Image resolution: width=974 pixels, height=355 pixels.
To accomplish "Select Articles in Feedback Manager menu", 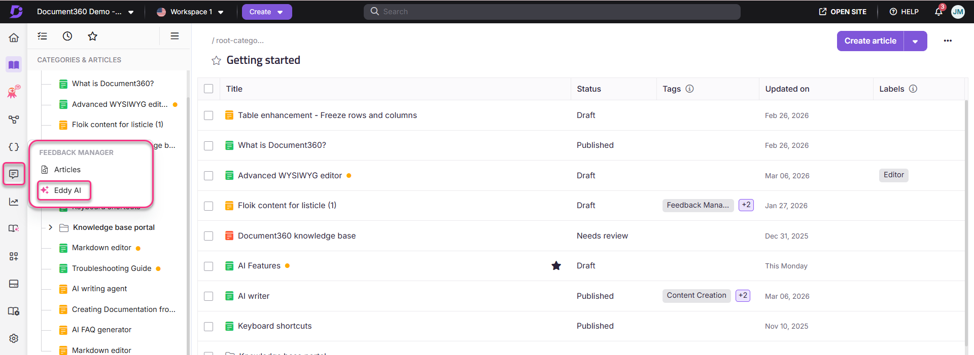I will pyautogui.click(x=67, y=170).
